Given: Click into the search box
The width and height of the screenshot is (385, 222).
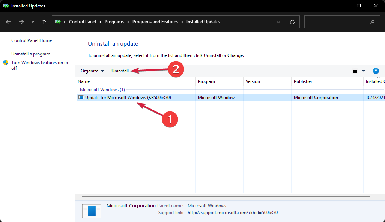Looking at the screenshot, I should 342,22.
